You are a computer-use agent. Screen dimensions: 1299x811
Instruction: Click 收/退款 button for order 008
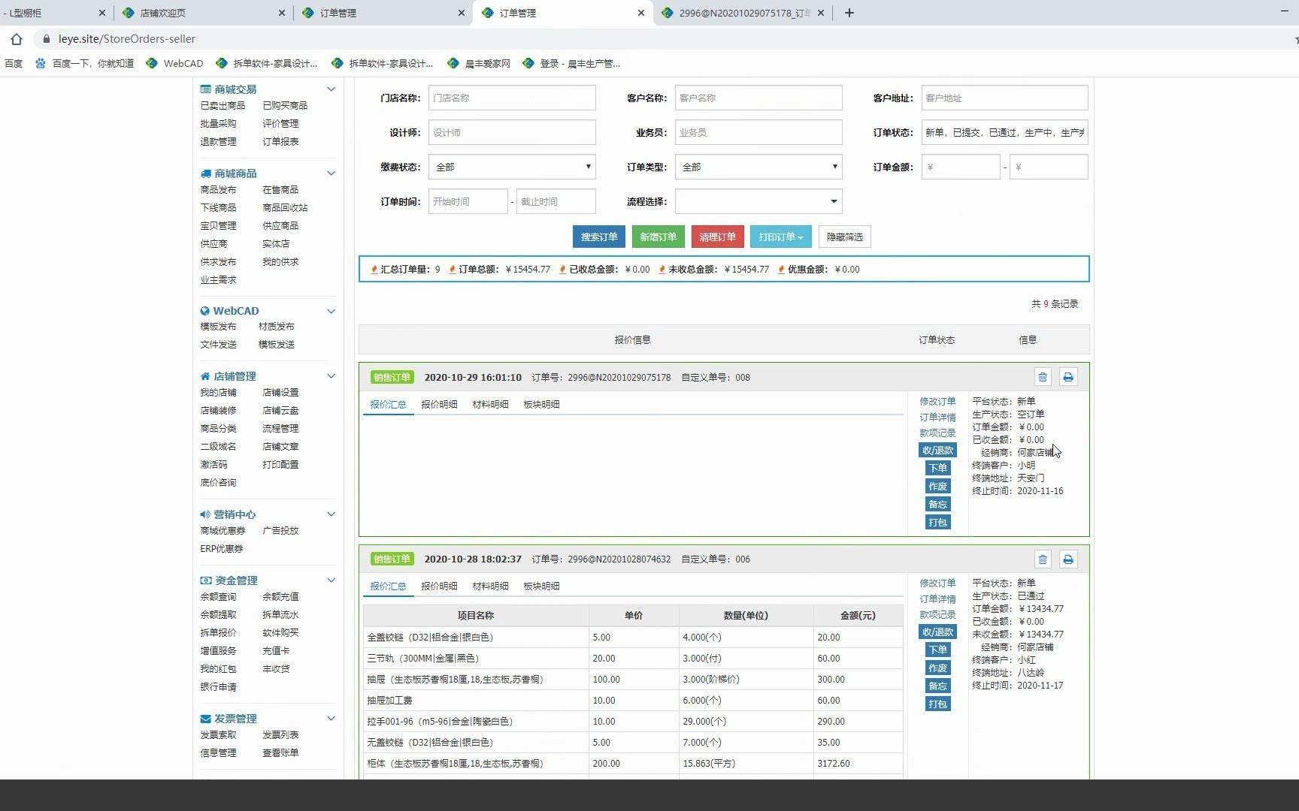[937, 450]
